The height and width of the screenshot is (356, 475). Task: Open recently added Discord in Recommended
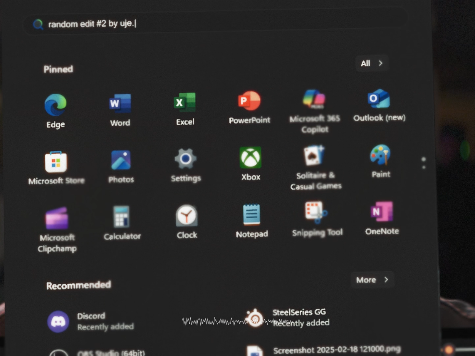pyautogui.click(x=91, y=321)
